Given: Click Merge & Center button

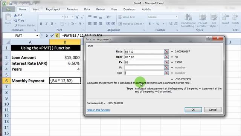Looking at the screenshot, I should (x=130, y=24).
